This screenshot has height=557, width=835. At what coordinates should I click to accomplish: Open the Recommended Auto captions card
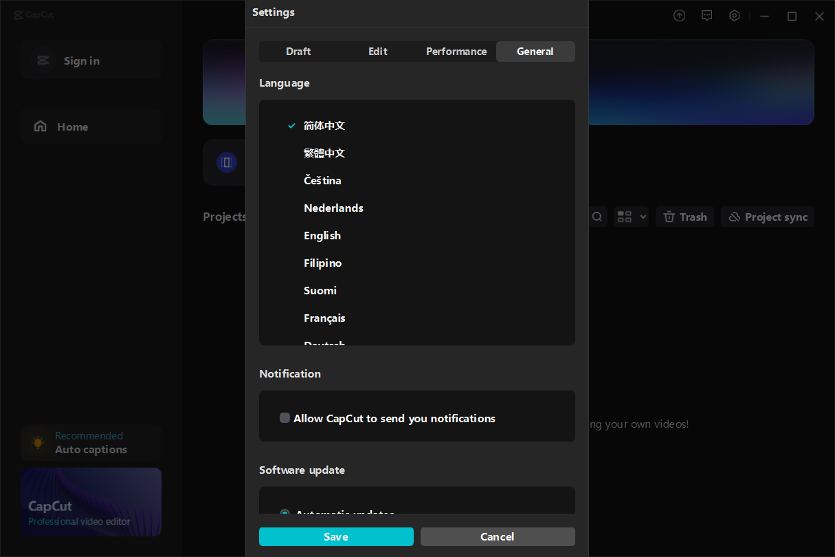coord(91,443)
